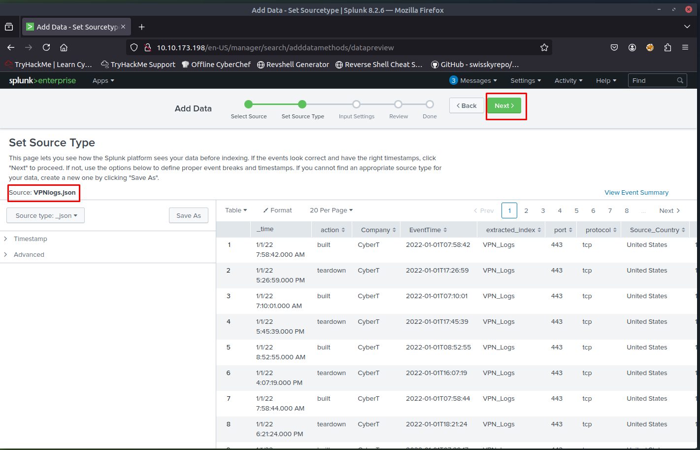Go to results page 5
The width and height of the screenshot is (700, 450).
click(x=576, y=210)
